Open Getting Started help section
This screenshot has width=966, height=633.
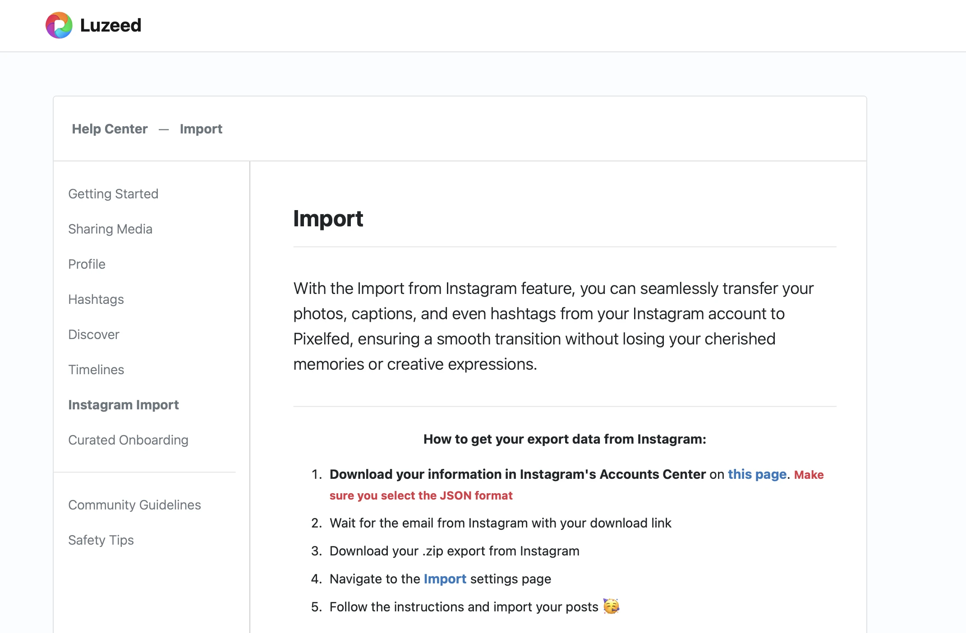(x=113, y=194)
